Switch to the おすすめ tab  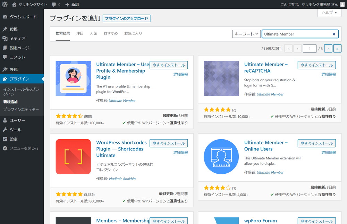pos(111,33)
